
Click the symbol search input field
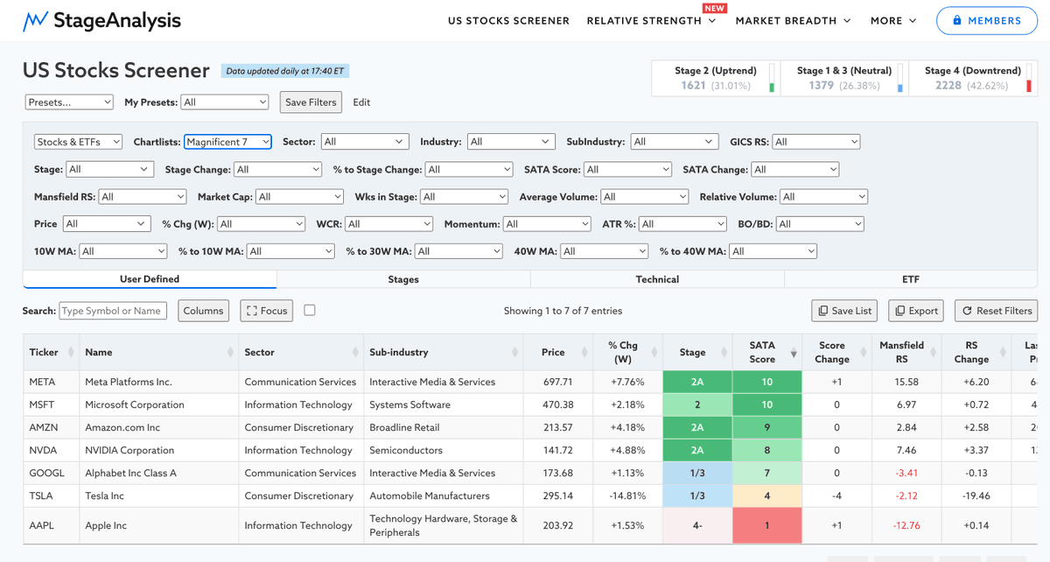coord(113,311)
